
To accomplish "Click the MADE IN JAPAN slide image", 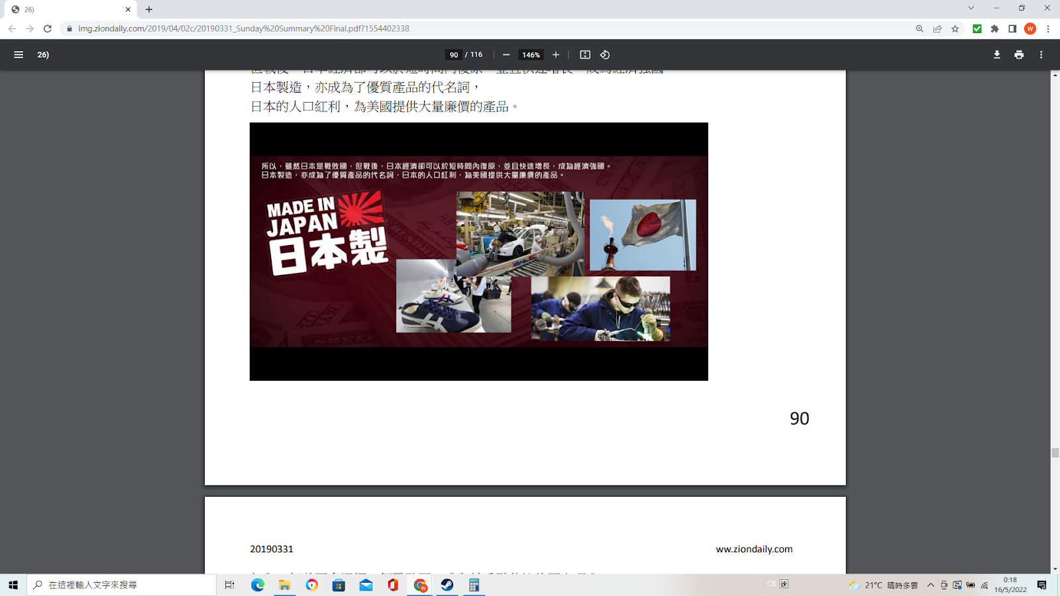I will (479, 252).
